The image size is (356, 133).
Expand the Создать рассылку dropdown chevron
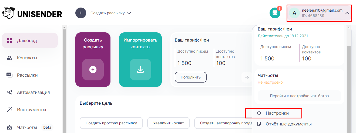tap(129, 13)
